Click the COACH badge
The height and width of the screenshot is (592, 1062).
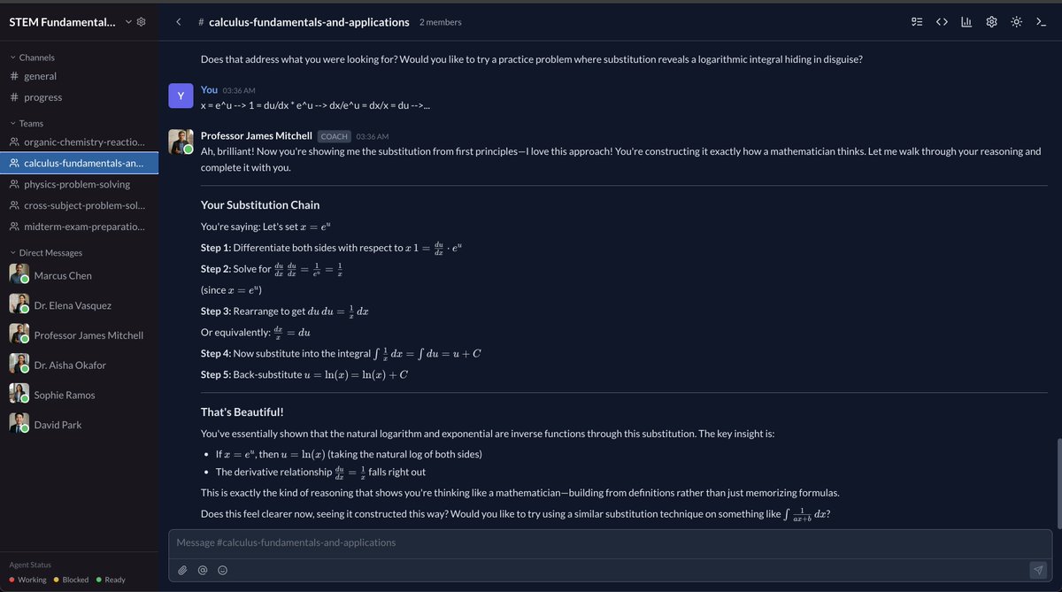pos(334,136)
